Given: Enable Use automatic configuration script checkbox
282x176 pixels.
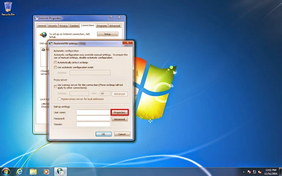Looking at the screenshot, I should pyautogui.click(x=55, y=67).
